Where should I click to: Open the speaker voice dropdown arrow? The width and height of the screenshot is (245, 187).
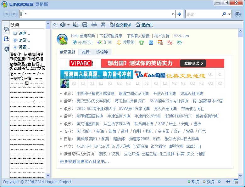tap(68, 25)
